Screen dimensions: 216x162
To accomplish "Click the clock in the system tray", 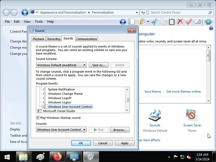I will point(202,157).
